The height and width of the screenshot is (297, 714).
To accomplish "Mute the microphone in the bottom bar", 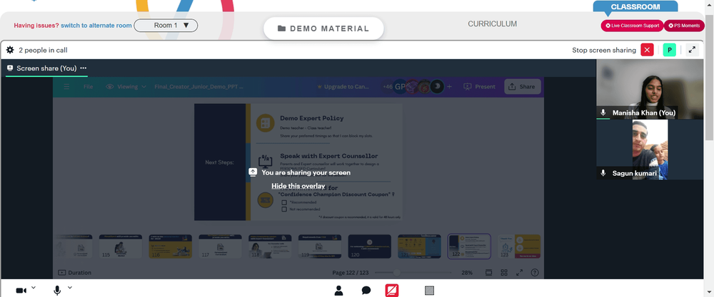I will [x=57, y=290].
